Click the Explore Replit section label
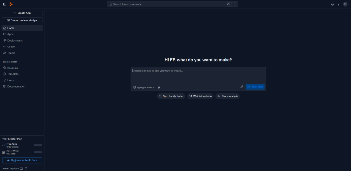This screenshot has width=351, height=171. 10,62
